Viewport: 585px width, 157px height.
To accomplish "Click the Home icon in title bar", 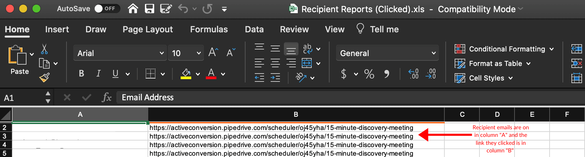I will 133,9.
